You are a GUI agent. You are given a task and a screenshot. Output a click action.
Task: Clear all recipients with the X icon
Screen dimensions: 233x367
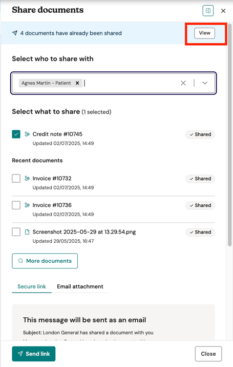point(183,83)
